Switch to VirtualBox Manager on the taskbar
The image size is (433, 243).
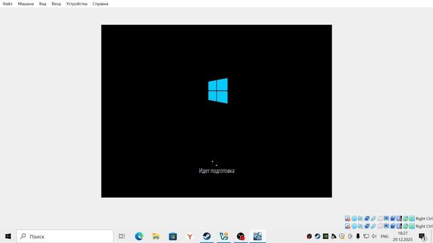(224, 236)
